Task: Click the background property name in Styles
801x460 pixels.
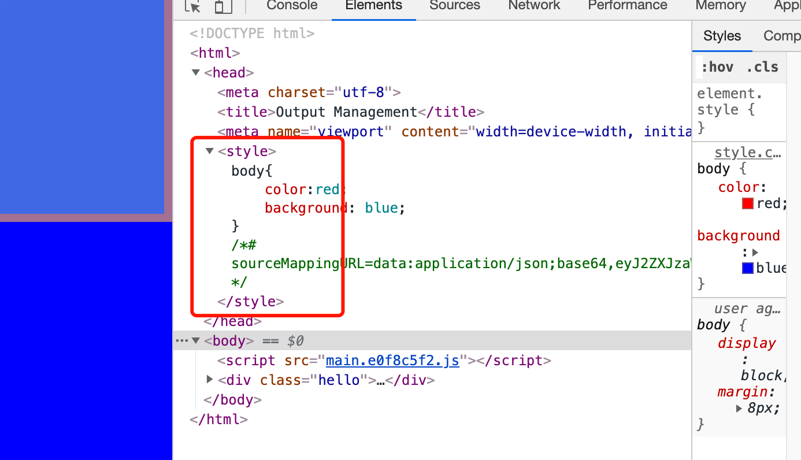Action: click(x=739, y=236)
